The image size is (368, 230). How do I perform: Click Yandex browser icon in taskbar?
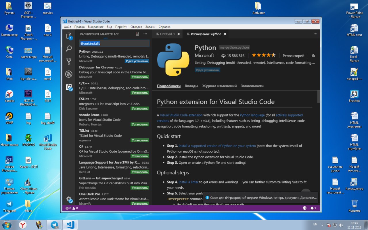(23, 225)
